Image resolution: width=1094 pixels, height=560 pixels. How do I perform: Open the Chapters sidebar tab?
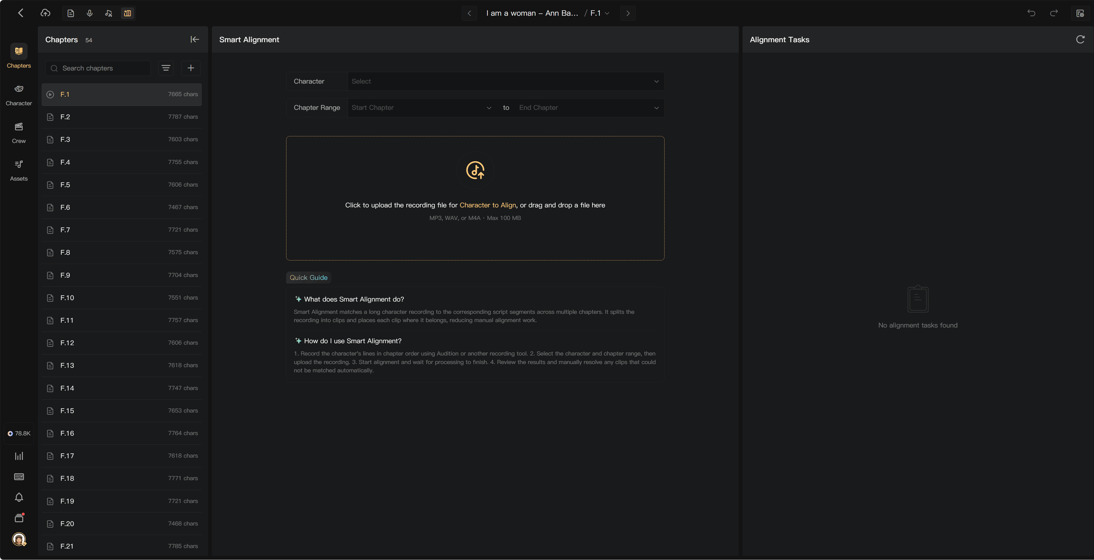19,56
